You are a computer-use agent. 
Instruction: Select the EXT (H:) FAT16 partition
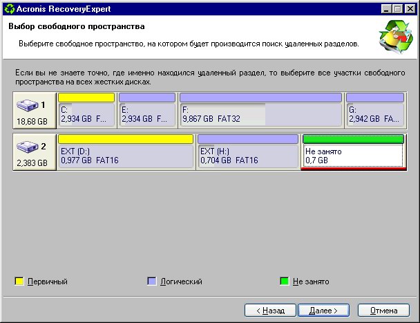pyautogui.click(x=247, y=156)
